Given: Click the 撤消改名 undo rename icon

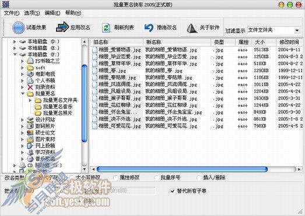Looking at the screenshot, I should 149,28.
